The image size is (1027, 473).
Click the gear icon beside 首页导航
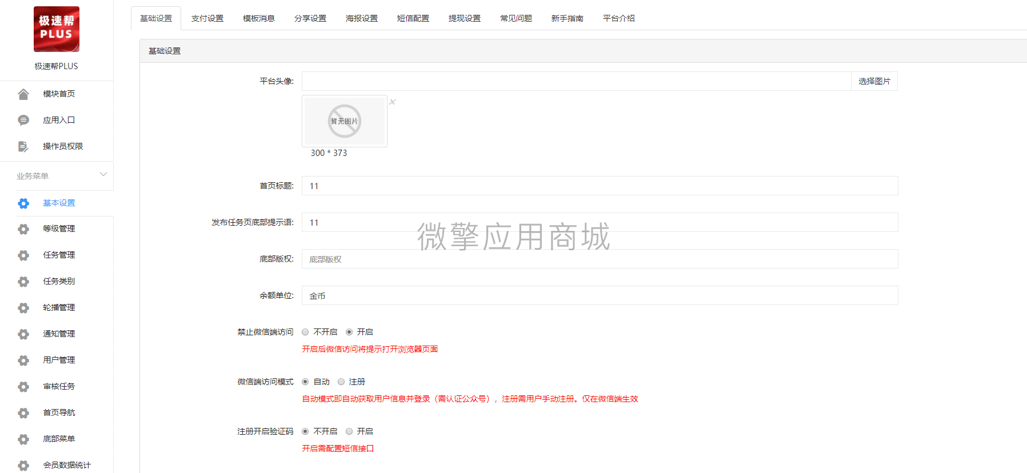coord(23,413)
